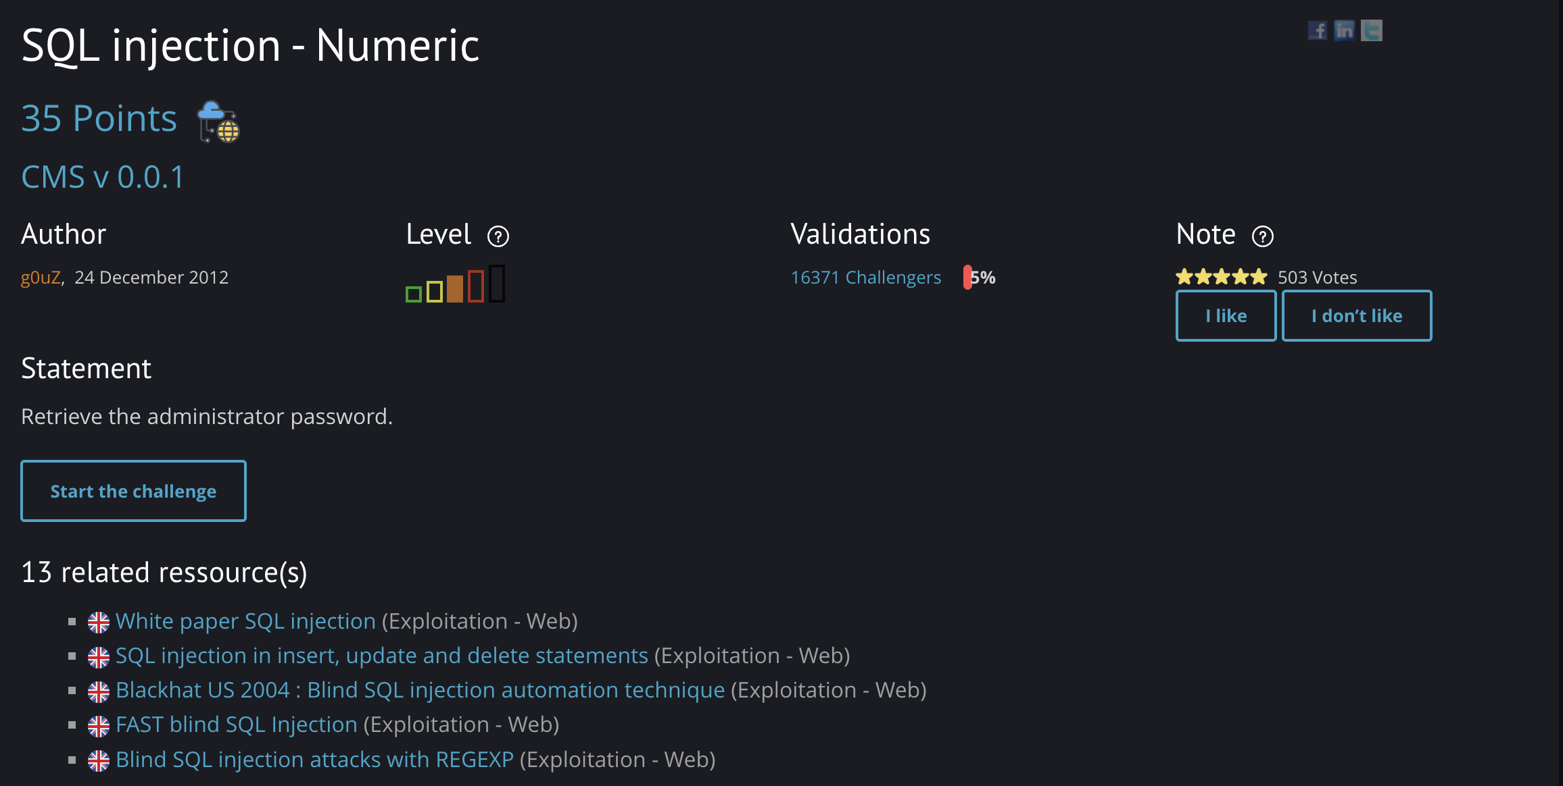Open author g0uZ profile link

[41, 278]
